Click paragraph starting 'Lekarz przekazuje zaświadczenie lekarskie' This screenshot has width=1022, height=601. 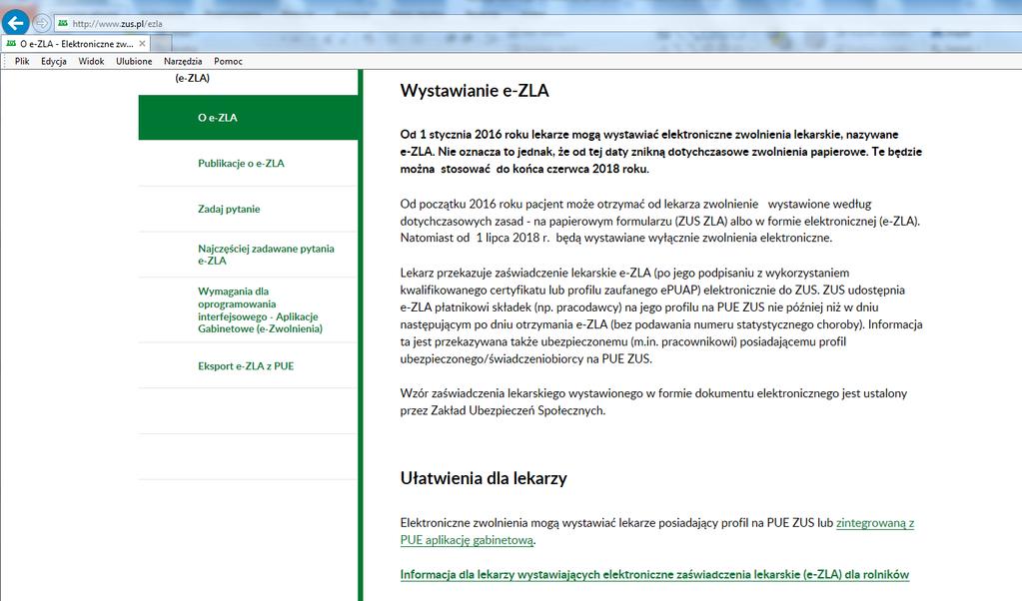pyautogui.click(x=661, y=315)
